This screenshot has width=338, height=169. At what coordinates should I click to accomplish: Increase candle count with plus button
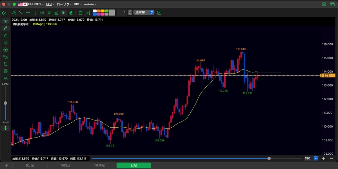(x=323, y=158)
